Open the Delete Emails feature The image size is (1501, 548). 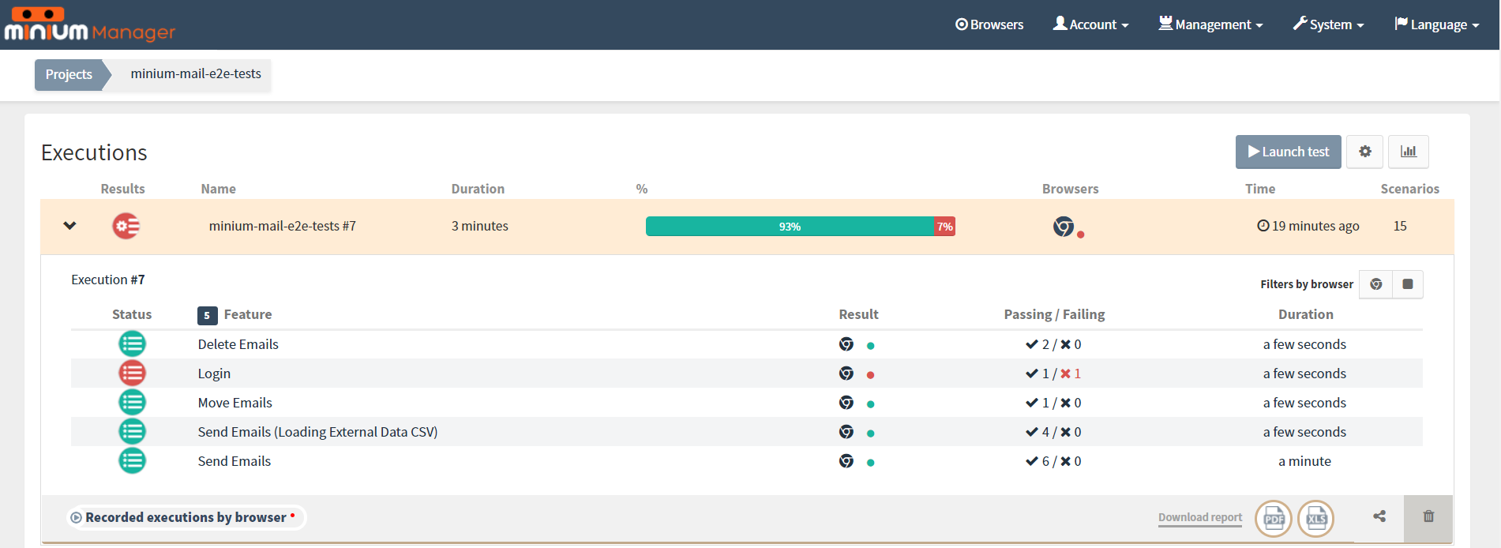[238, 344]
